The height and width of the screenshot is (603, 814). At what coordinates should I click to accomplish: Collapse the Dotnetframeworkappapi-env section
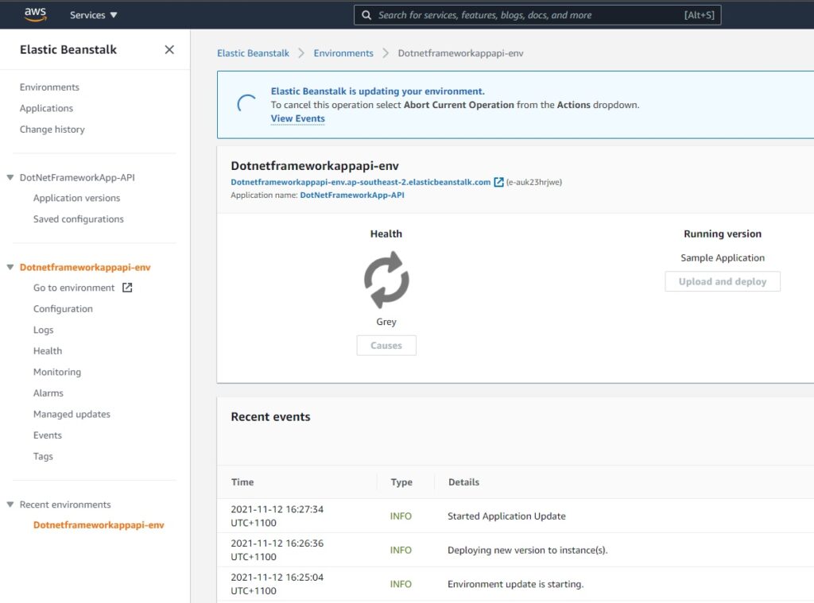(10, 267)
